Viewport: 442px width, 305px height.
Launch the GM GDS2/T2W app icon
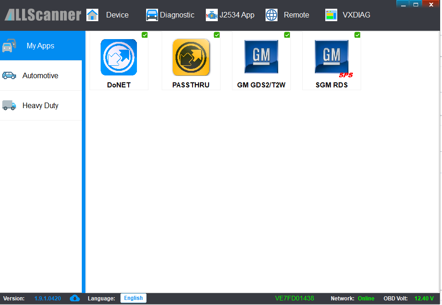click(x=261, y=57)
